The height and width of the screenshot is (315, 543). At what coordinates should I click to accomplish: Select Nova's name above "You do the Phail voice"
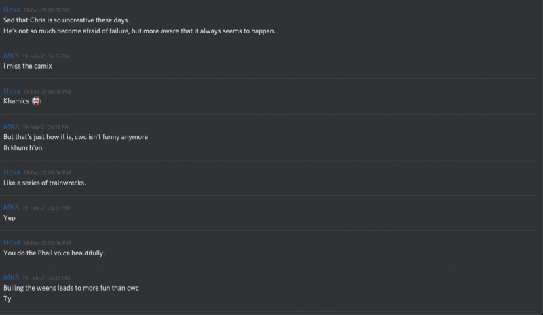click(12, 242)
